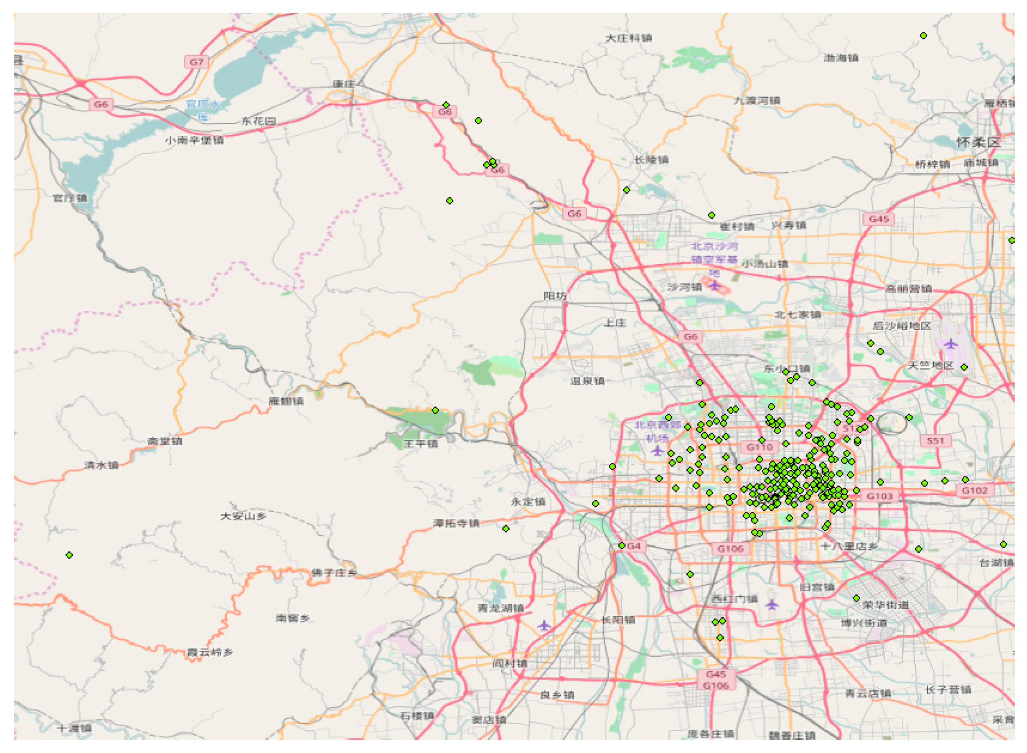The image size is (1027, 753).
Task: Click the G7 highway shield
Action: (x=196, y=61)
